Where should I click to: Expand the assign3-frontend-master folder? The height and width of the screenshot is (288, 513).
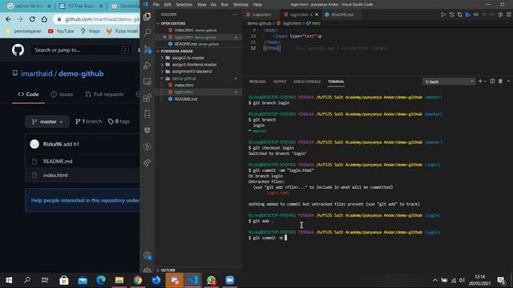click(x=194, y=65)
